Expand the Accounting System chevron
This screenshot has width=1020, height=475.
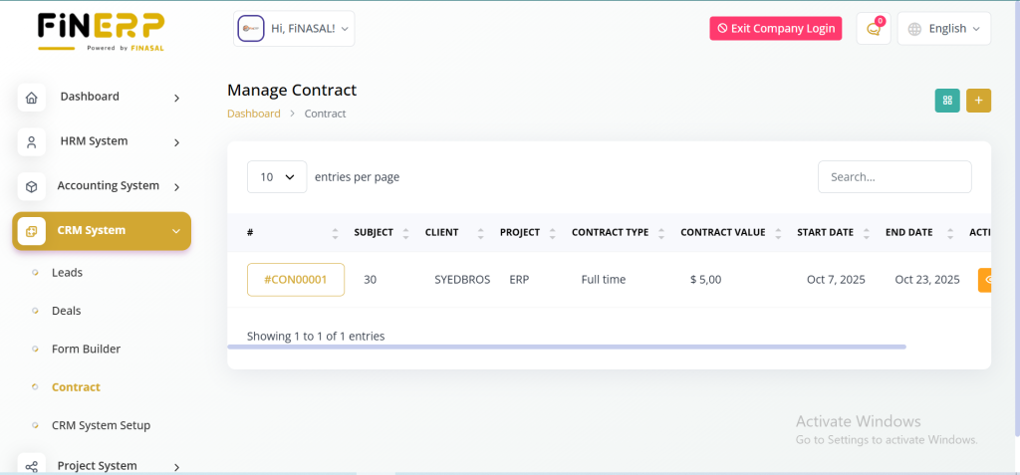pyautogui.click(x=176, y=186)
